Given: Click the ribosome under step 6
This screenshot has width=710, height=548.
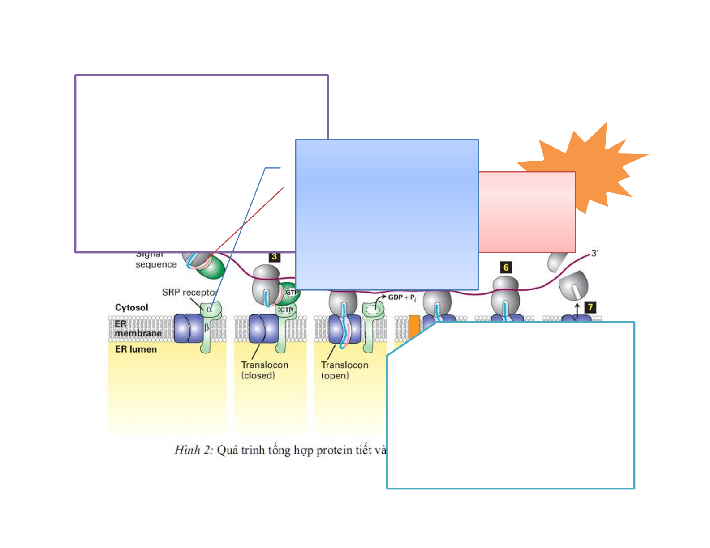Looking at the screenshot, I should tap(505, 295).
